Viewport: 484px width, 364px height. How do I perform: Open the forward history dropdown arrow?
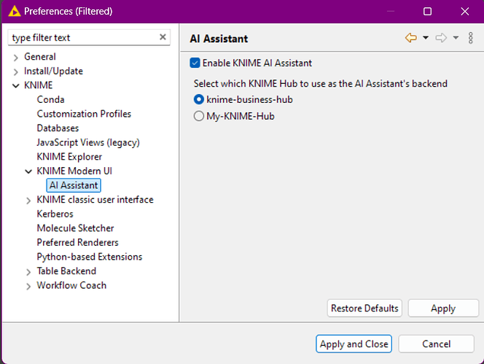[x=456, y=38]
